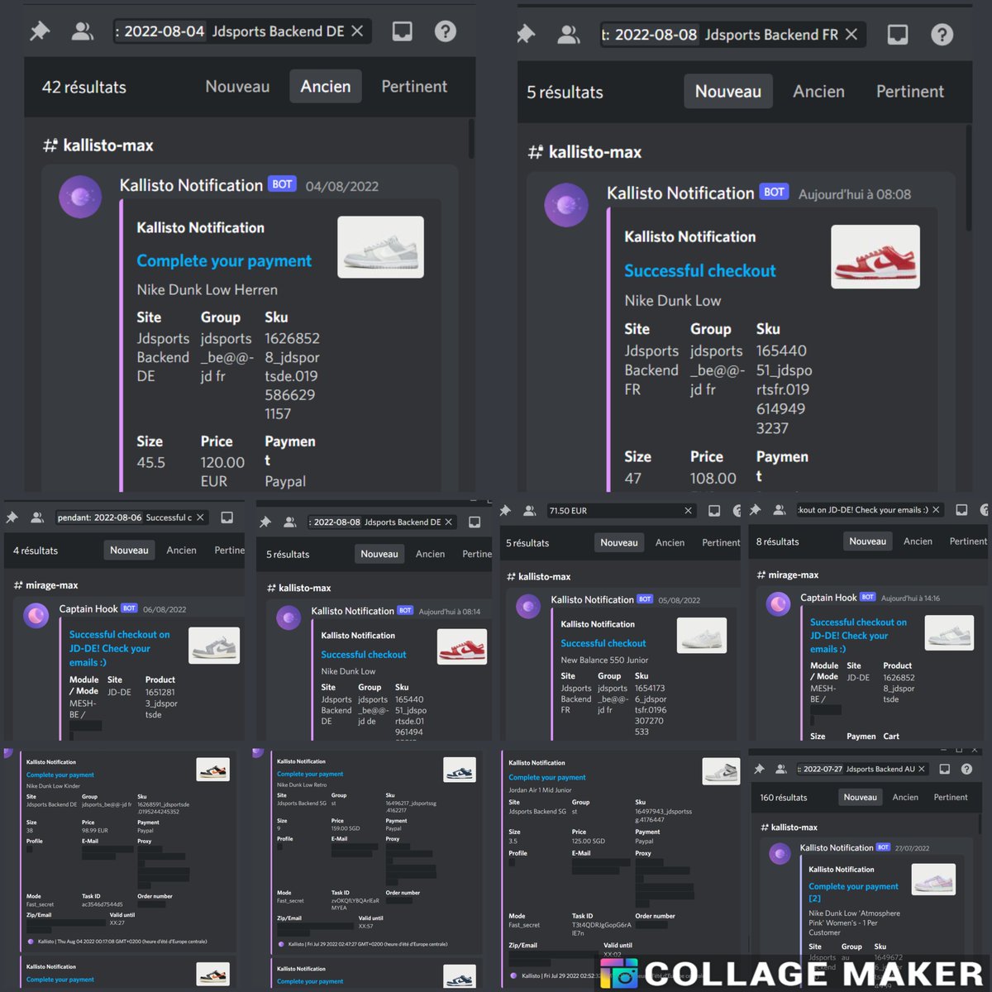Open Captain Hook avatar on the 06/08/2022 message
992x992 pixels.
tap(36, 616)
